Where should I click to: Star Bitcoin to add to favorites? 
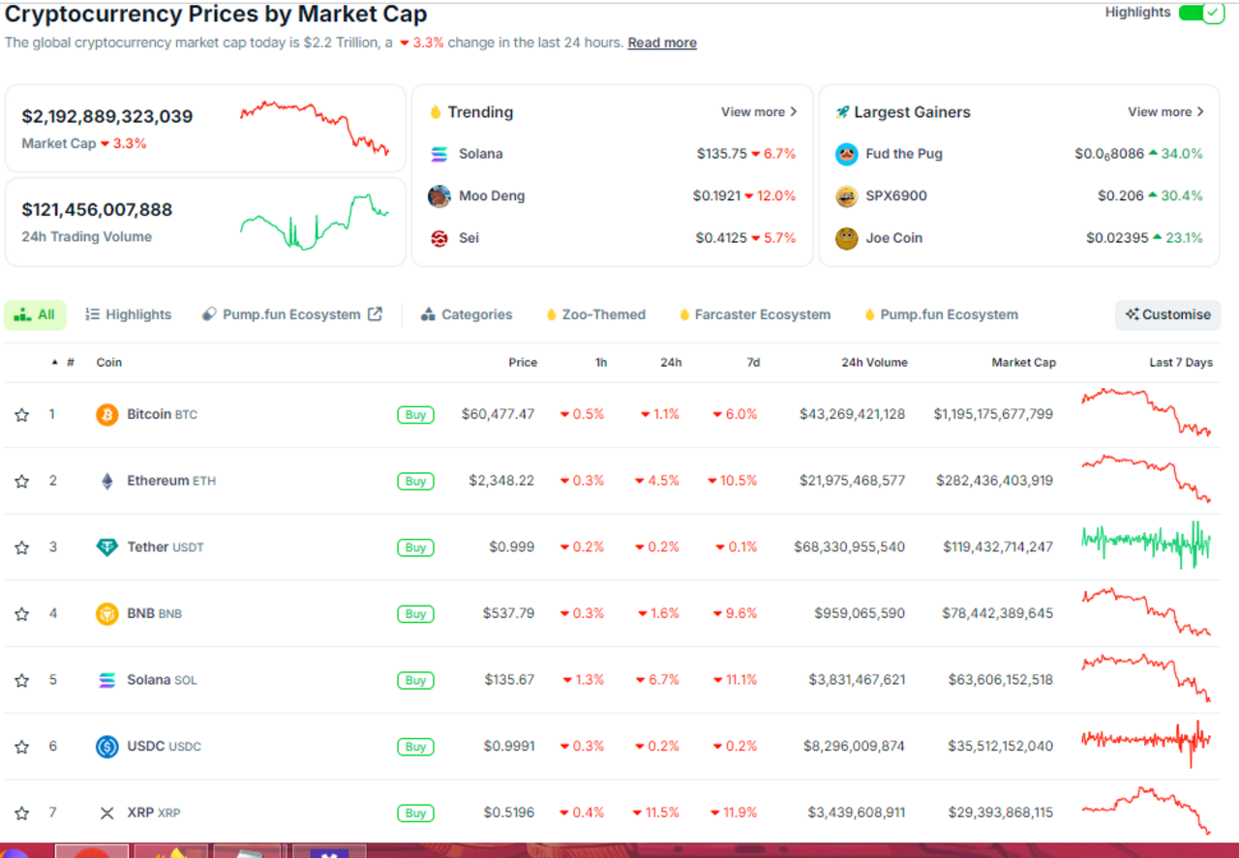[21, 415]
